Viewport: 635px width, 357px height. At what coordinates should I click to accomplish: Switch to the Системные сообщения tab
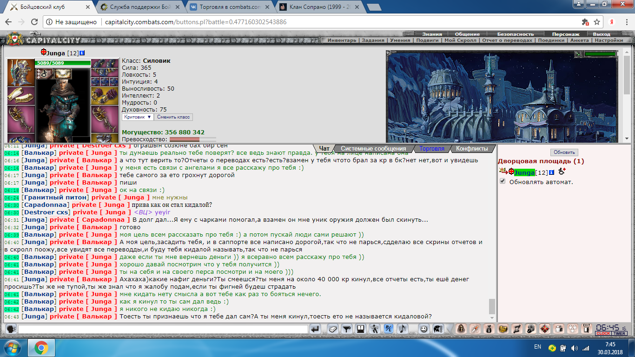[x=374, y=149]
